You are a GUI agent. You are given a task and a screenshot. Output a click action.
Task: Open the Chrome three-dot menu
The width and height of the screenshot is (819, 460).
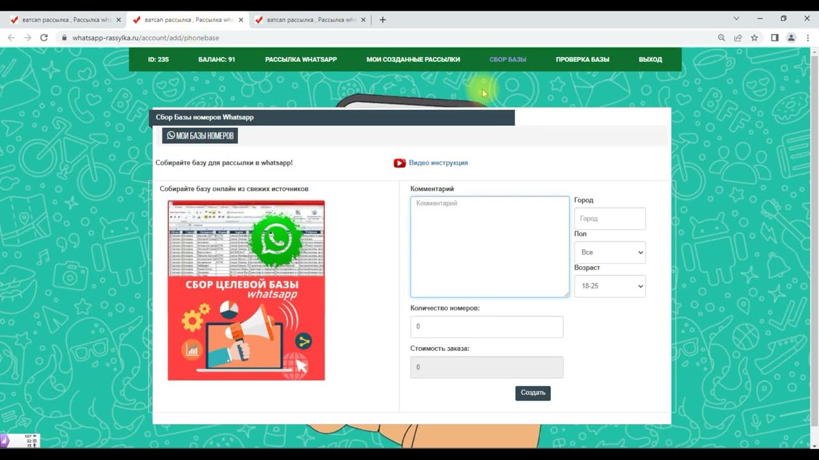[x=808, y=38]
